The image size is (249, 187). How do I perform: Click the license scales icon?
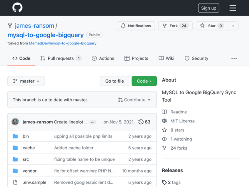164,121
